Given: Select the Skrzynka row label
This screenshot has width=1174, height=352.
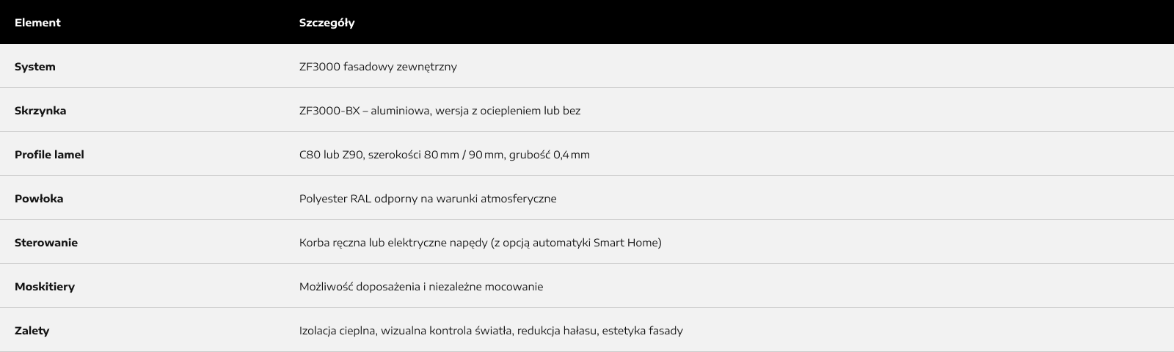Looking at the screenshot, I should click(x=40, y=111).
